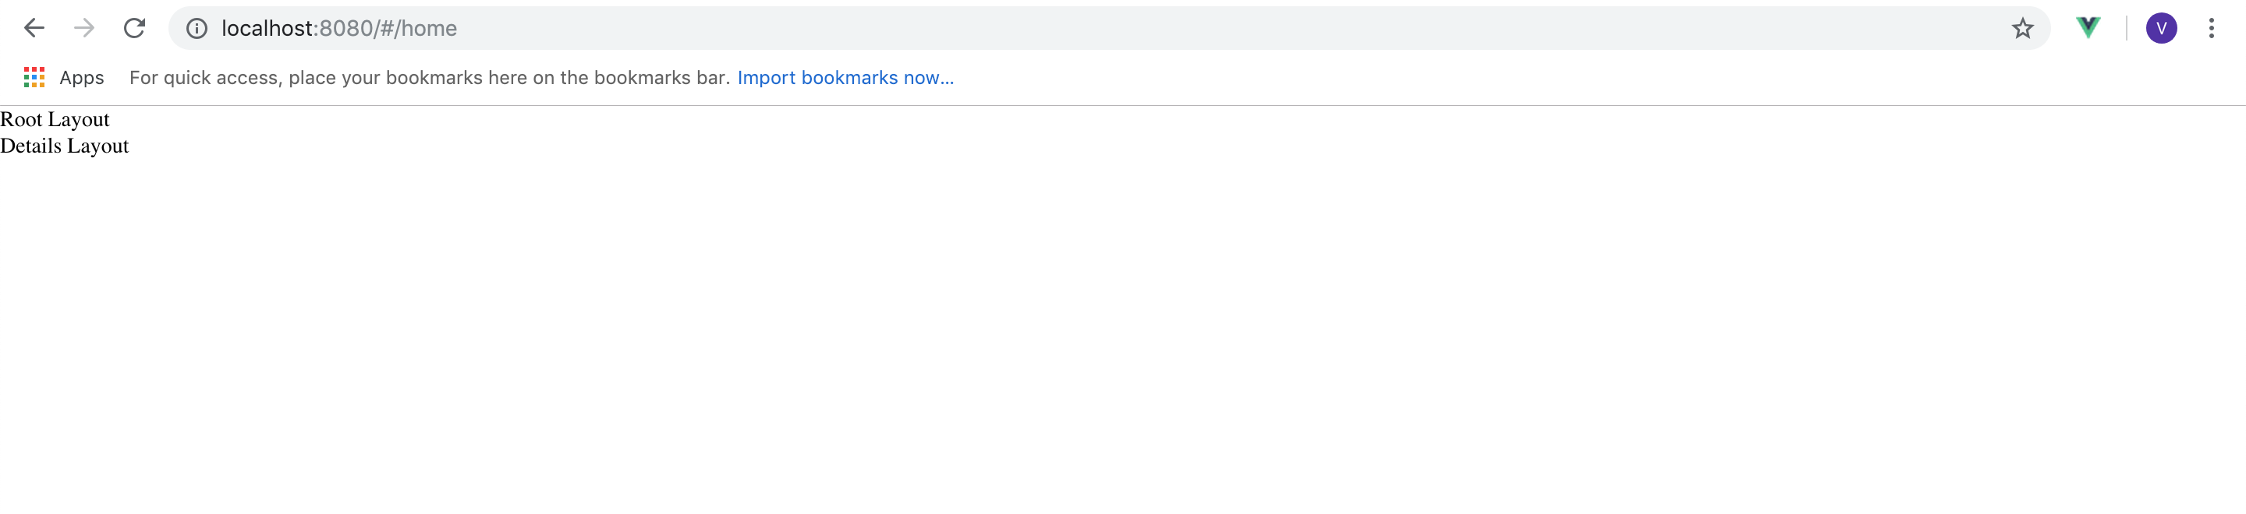Image resolution: width=2246 pixels, height=514 pixels.
Task: Click the colorful Apps grid icon
Action: click(34, 78)
